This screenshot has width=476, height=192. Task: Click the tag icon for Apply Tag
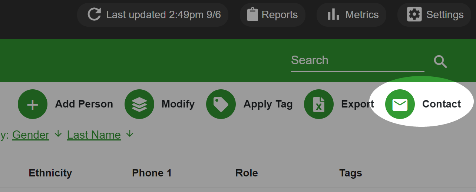click(x=221, y=105)
